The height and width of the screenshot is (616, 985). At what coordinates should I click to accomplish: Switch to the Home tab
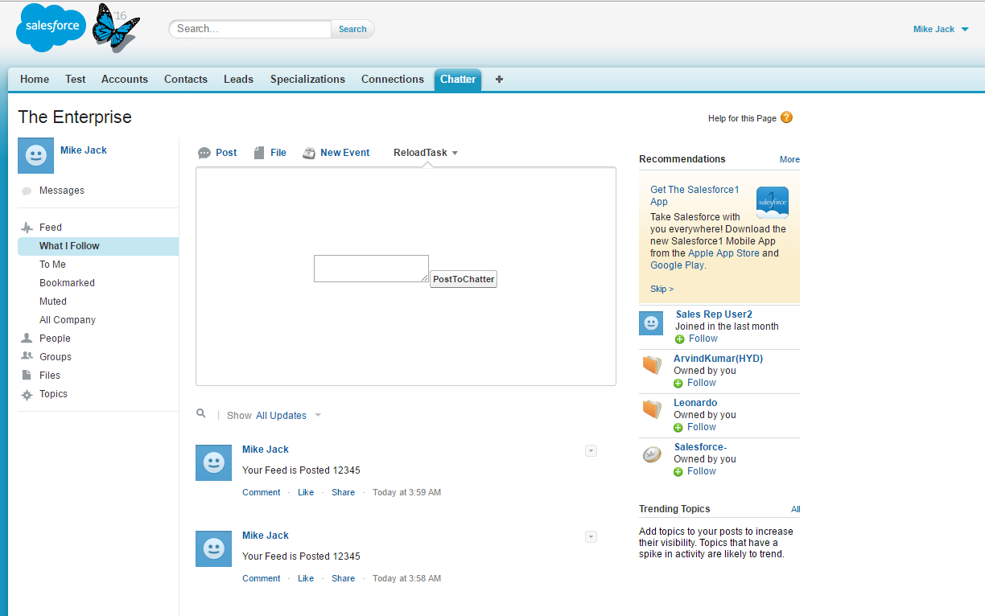(x=35, y=80)
